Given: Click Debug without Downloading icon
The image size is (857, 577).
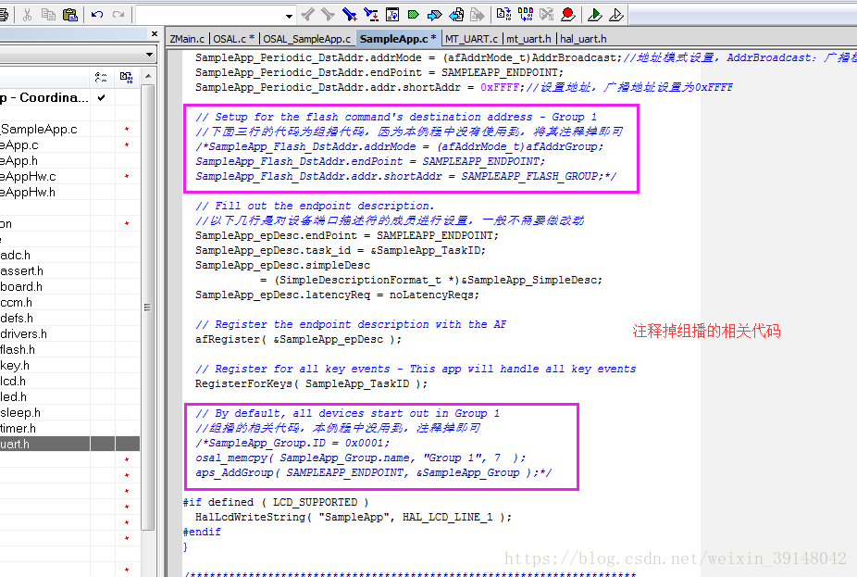Looking at the screenshot, I should coord(616,15).
